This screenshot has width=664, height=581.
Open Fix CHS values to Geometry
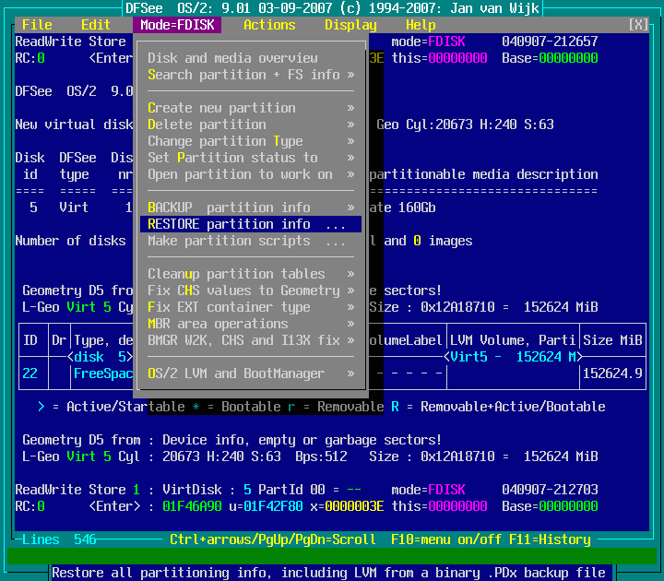pos(243,290)
